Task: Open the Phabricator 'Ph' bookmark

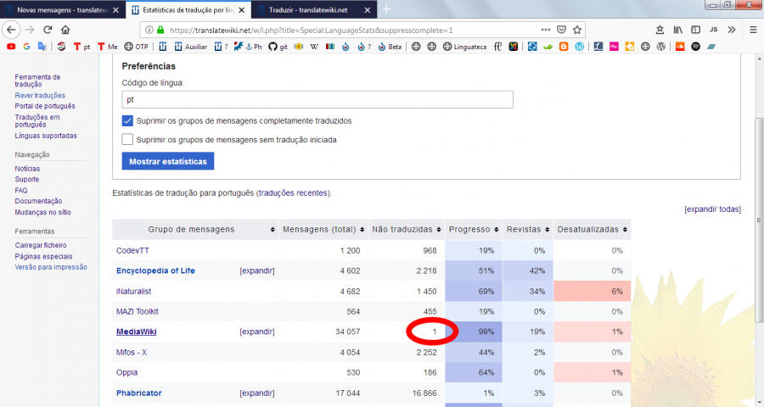Action: pyautogui.click(x=253, y=47)
